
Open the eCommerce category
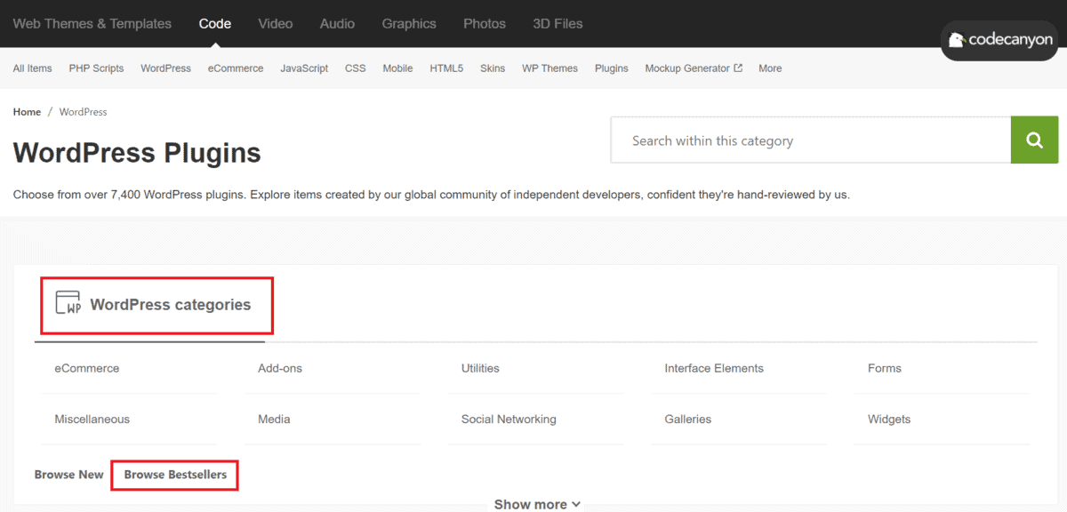tap(86, 368)
